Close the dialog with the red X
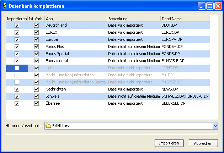Viewport: 224px width, 153px height. click(x=218, y=6)
